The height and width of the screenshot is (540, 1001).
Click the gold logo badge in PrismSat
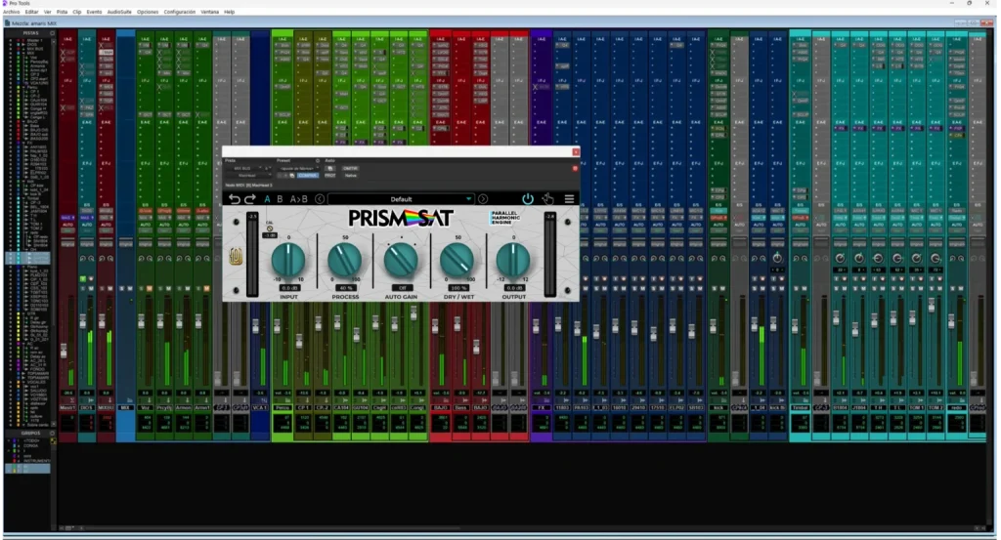pyautogui.click(x=236, y=256)
